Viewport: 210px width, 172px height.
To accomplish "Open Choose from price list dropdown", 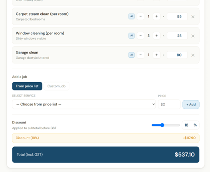I will tap(84, 104).
